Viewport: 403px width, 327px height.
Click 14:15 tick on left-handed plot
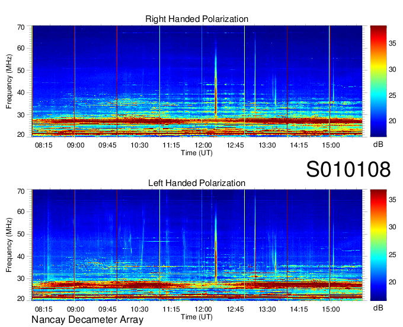coord(299,309)
